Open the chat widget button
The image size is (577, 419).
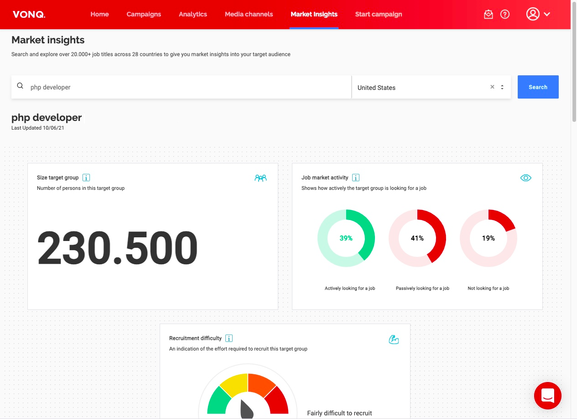(x=548, y=396)
